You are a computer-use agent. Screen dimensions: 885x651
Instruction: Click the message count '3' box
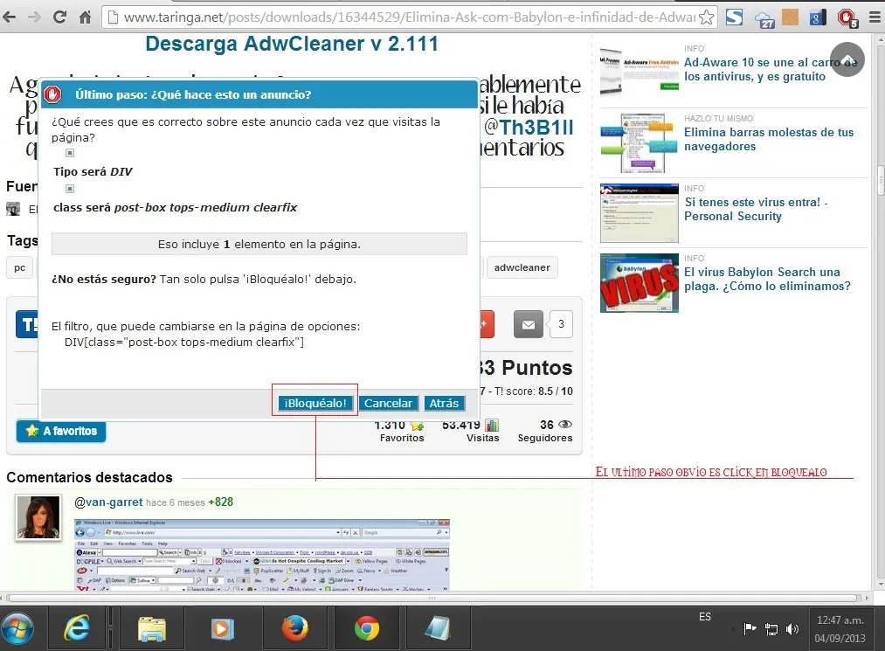pos(561,324)
